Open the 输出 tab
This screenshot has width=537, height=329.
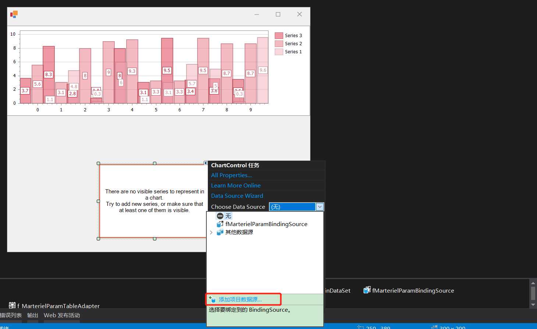coord(33,315)
